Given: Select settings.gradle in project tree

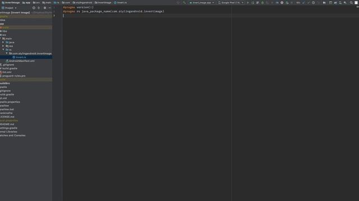Looking at the screenshot, I should (x=9, y=128).
